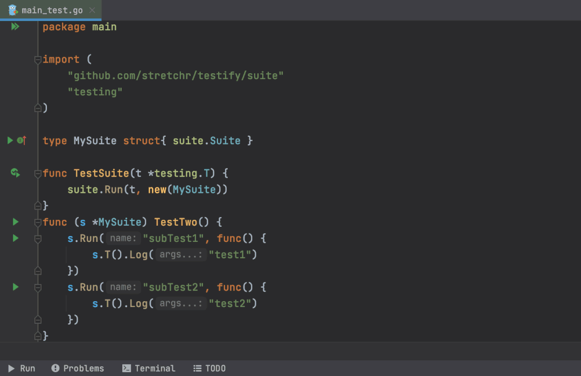The height and width of the screenshot is (376, 581).
Task: Open the Terminal tool window
Action: click(x=149, y=368)
